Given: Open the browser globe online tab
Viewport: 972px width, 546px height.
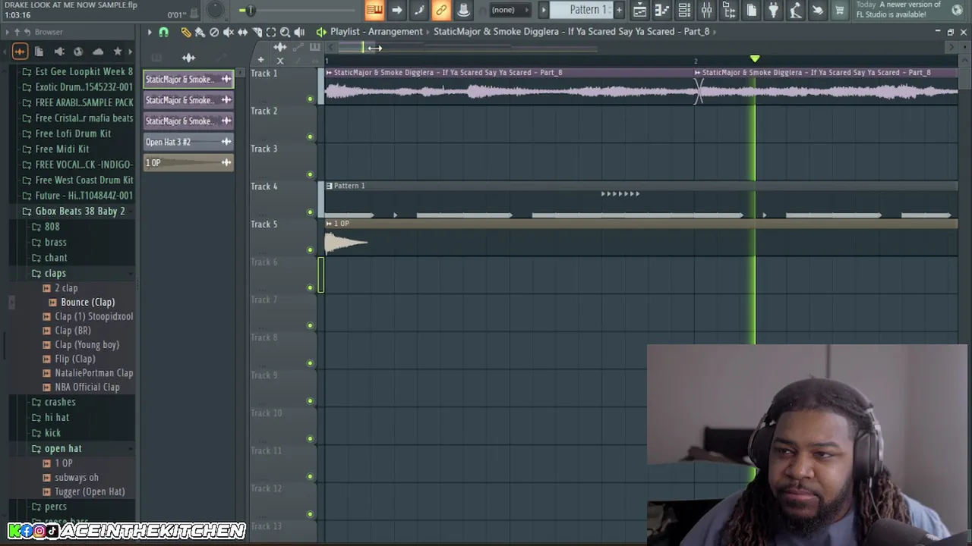Looking at the screenshot, I should (x=78, y=52).
